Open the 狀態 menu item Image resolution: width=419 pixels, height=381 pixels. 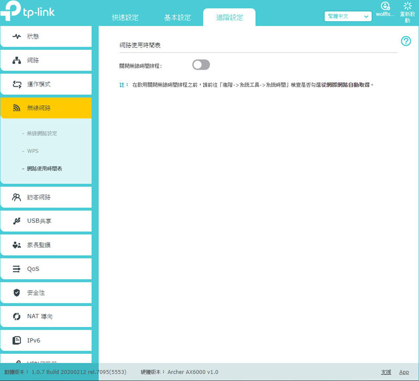(46, 36)
